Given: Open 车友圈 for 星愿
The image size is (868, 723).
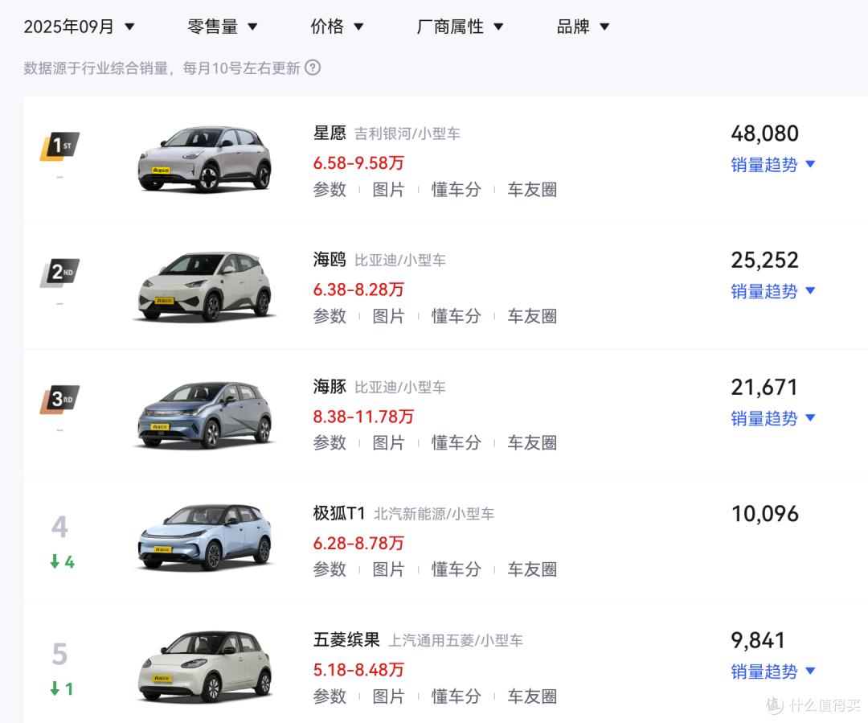Looking at the screenshot, I should [x=532, y=190].
